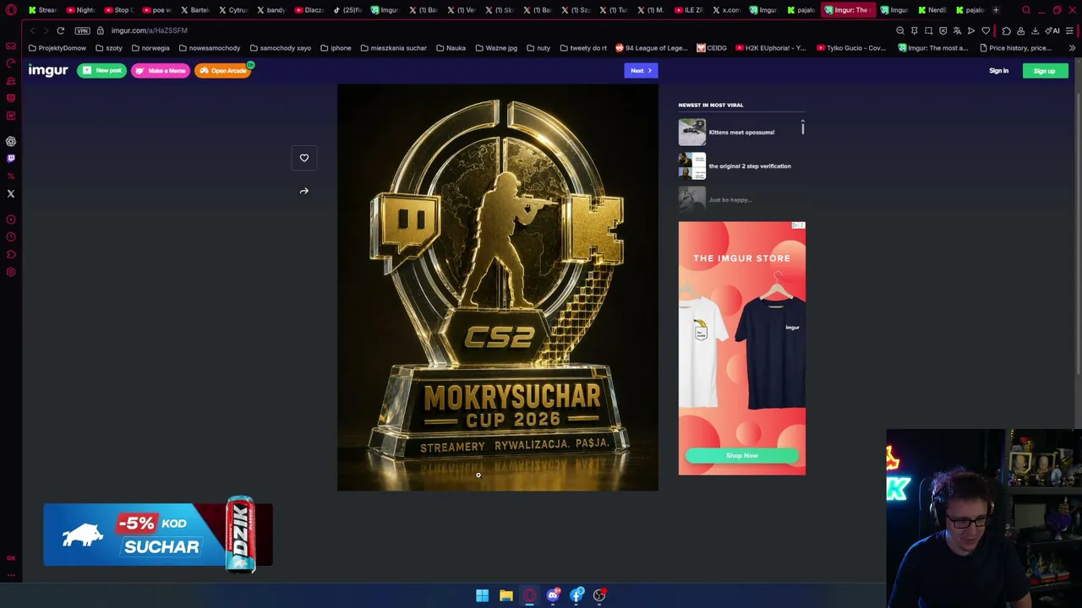Open the Twitch sidebar panel
This screenshot has height=608, width=1082.
tap(11, 158)
